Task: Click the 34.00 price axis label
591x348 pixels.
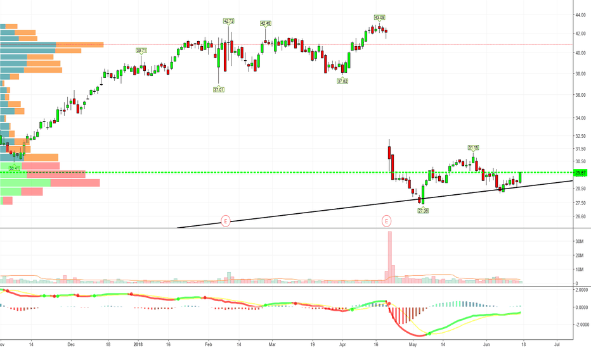Action: coord(580,118)
